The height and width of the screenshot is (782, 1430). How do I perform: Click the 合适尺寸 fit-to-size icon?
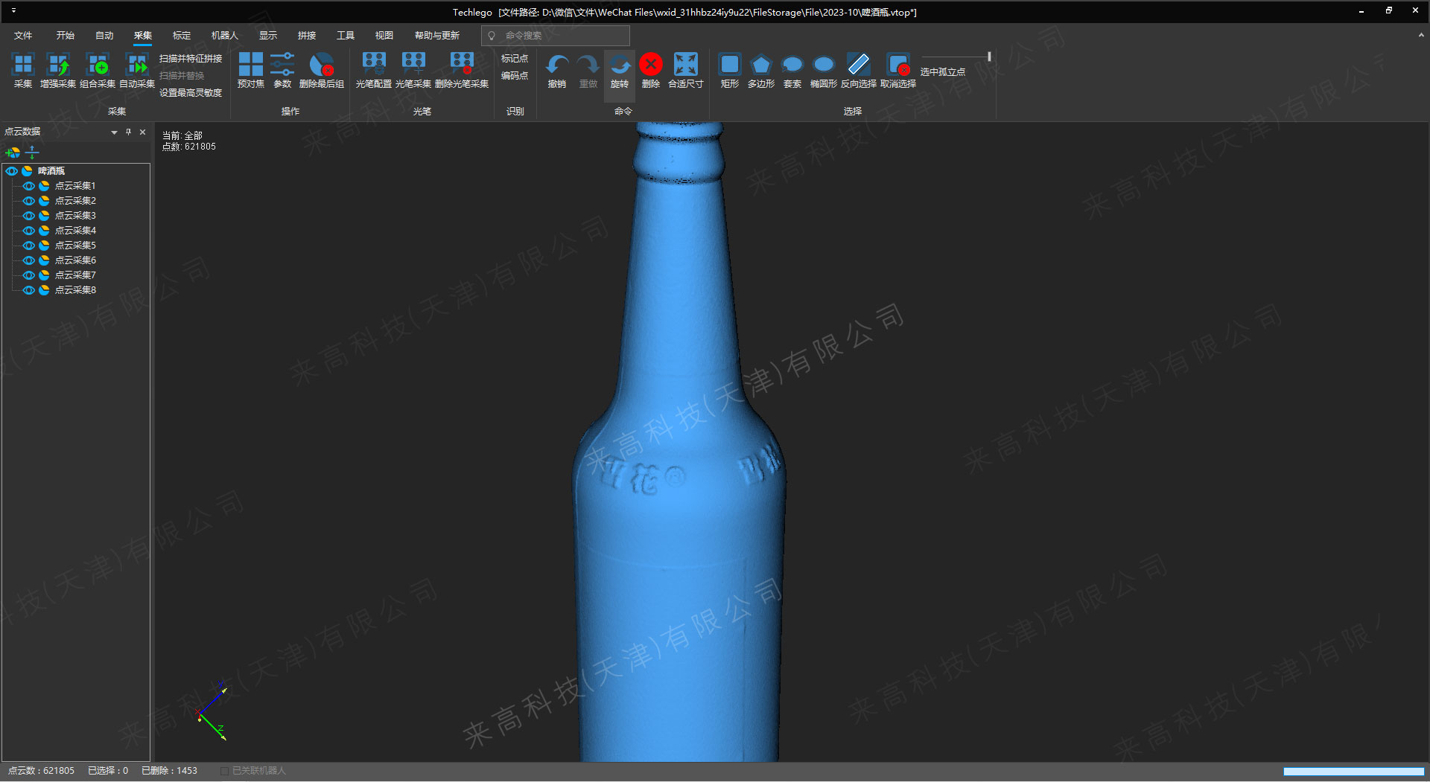point(685,65)
